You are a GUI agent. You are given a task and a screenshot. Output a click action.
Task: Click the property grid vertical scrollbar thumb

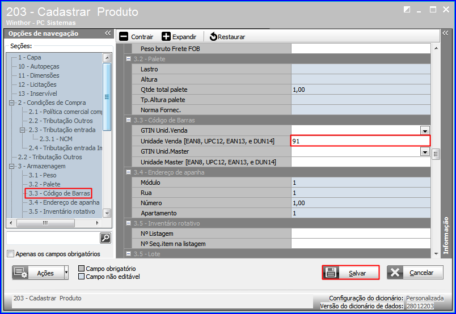click(436, 154)
